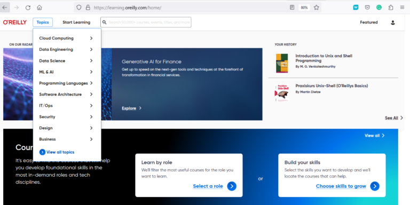This screenshot has height=205, width=410.
Task: Select the Design topic
Action: 46,128
